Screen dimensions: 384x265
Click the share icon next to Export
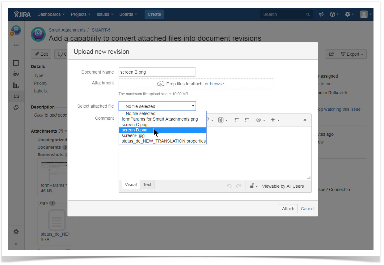point(331,54)
